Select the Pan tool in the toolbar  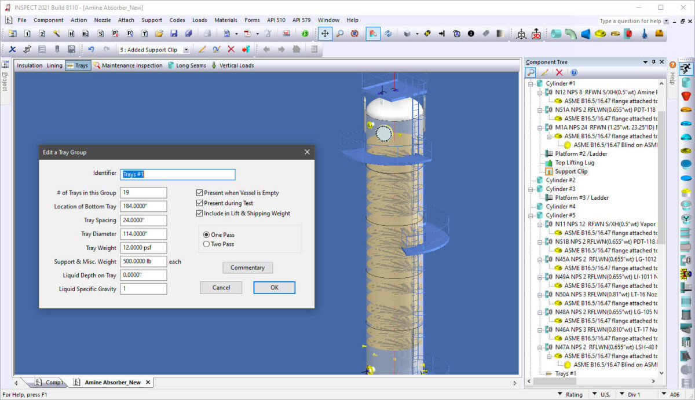click(324, 34)
